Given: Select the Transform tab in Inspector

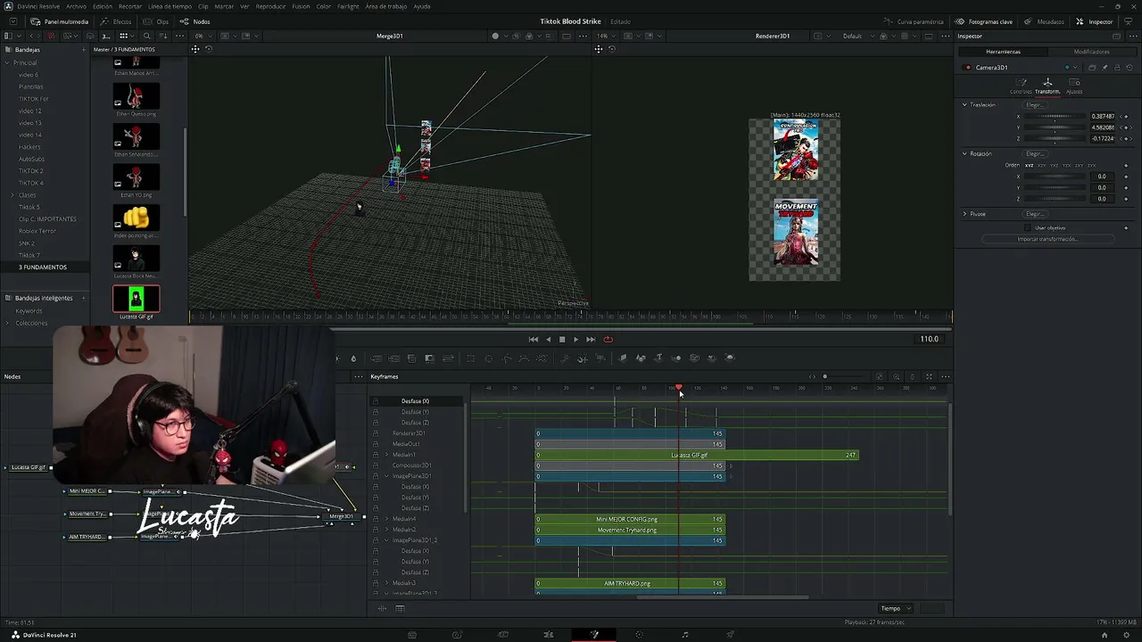Looking at the screenshot, I should 1047,86.
